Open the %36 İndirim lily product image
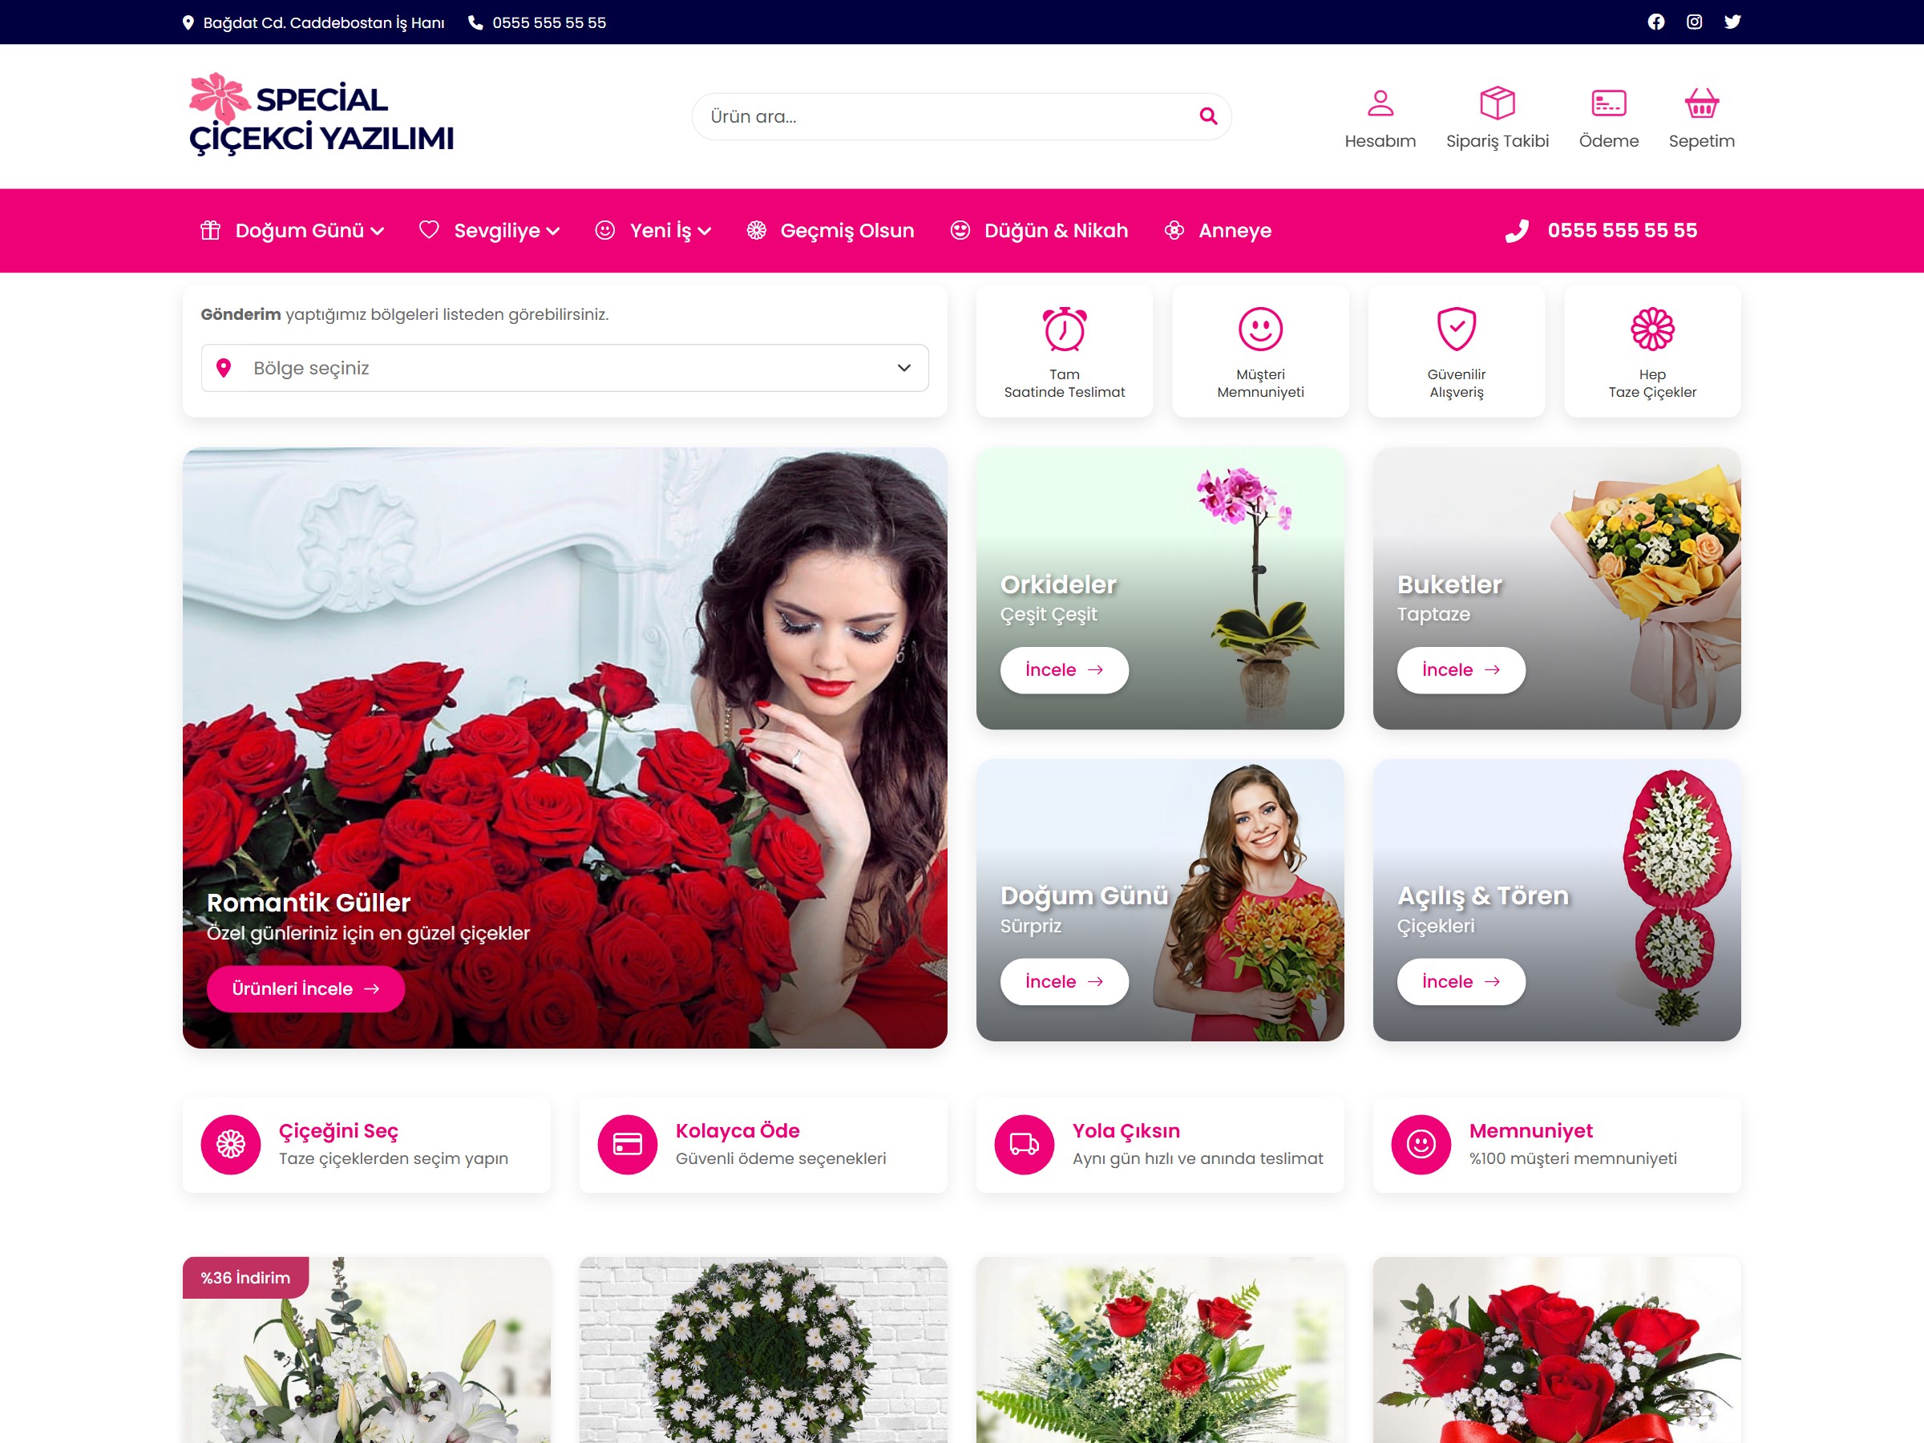1924x1443 pixels. point(366,1349)
